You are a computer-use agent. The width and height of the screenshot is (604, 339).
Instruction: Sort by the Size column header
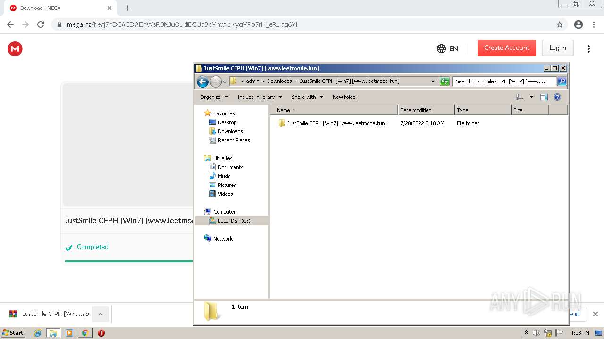pos(530,110)
